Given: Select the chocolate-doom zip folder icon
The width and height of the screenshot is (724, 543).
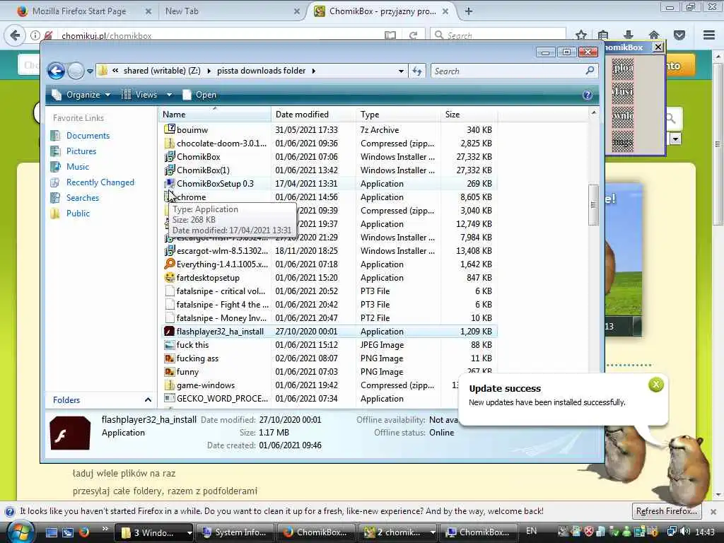Looking at the screenshot, I should click(170, 143).
